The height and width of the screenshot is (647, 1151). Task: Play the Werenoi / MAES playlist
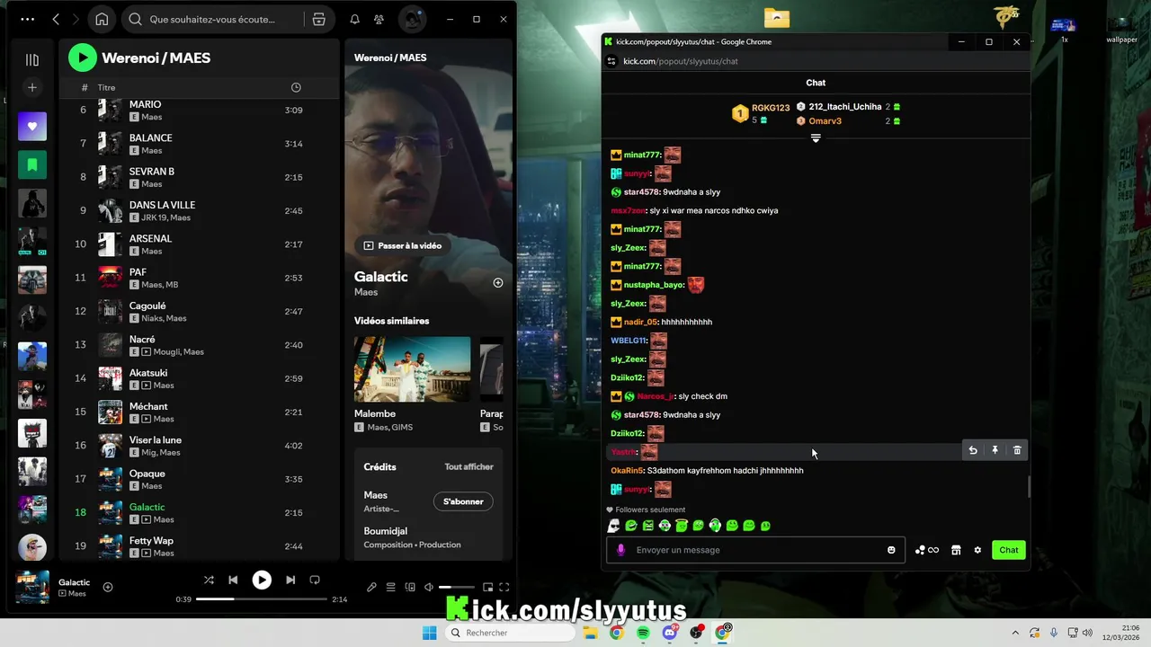[82, 58]
